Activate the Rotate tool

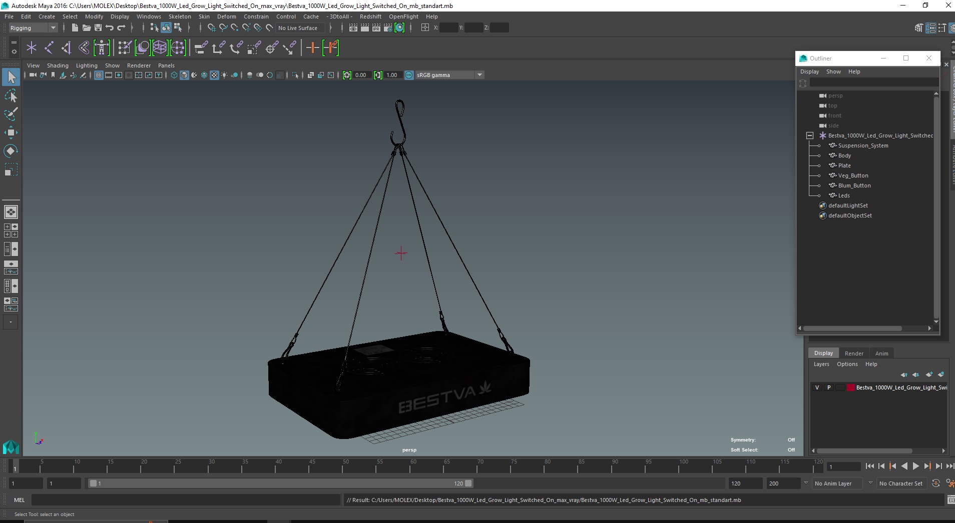point(11,151)
